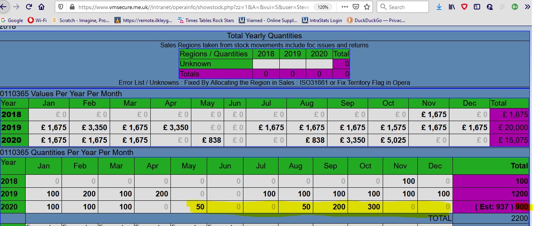This screenshot has width=533, height=226.
Task: Go to the browser home page icon
Action: [x=41, y=7]
